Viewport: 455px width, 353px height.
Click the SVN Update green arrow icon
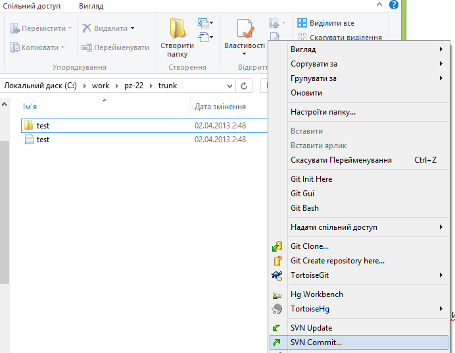[276, 328]
